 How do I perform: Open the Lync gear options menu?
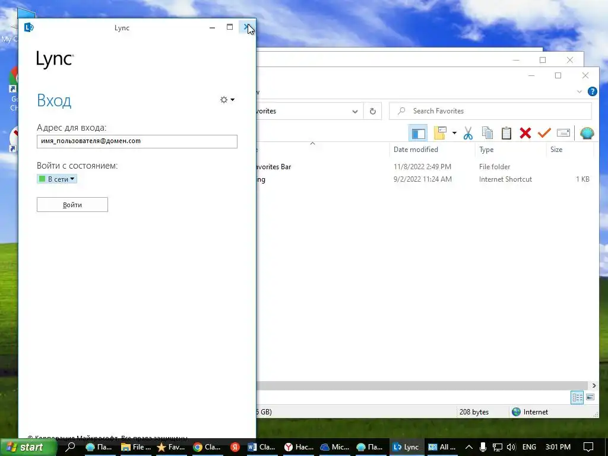coord(227,100)
